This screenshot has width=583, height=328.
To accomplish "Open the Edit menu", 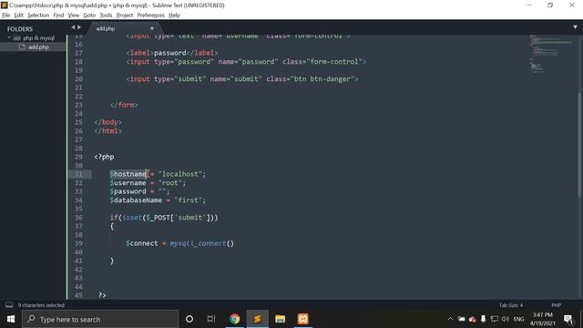I will point(18,15).
